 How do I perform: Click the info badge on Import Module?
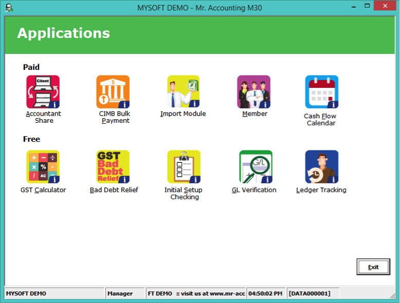194,104
